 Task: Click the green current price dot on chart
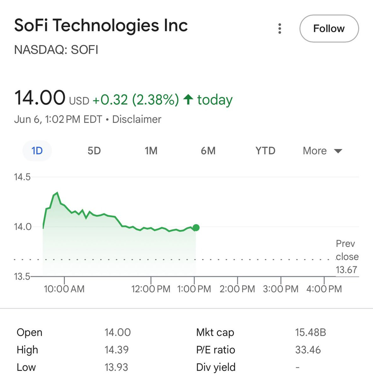196,227
